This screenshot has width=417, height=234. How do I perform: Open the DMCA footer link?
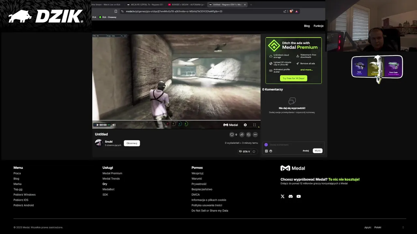pos(195,195)
